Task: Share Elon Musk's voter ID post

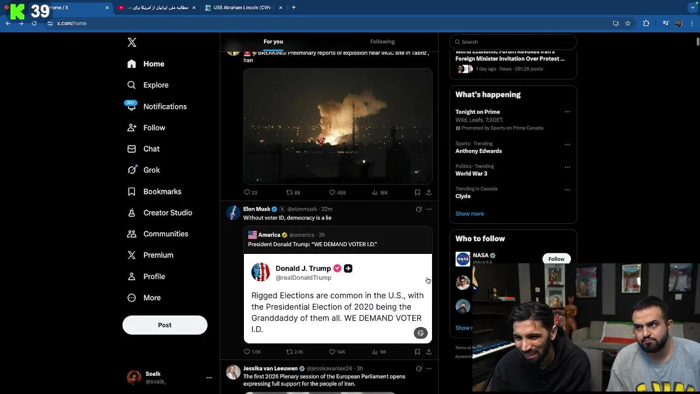Action: (x=429, y=352)
